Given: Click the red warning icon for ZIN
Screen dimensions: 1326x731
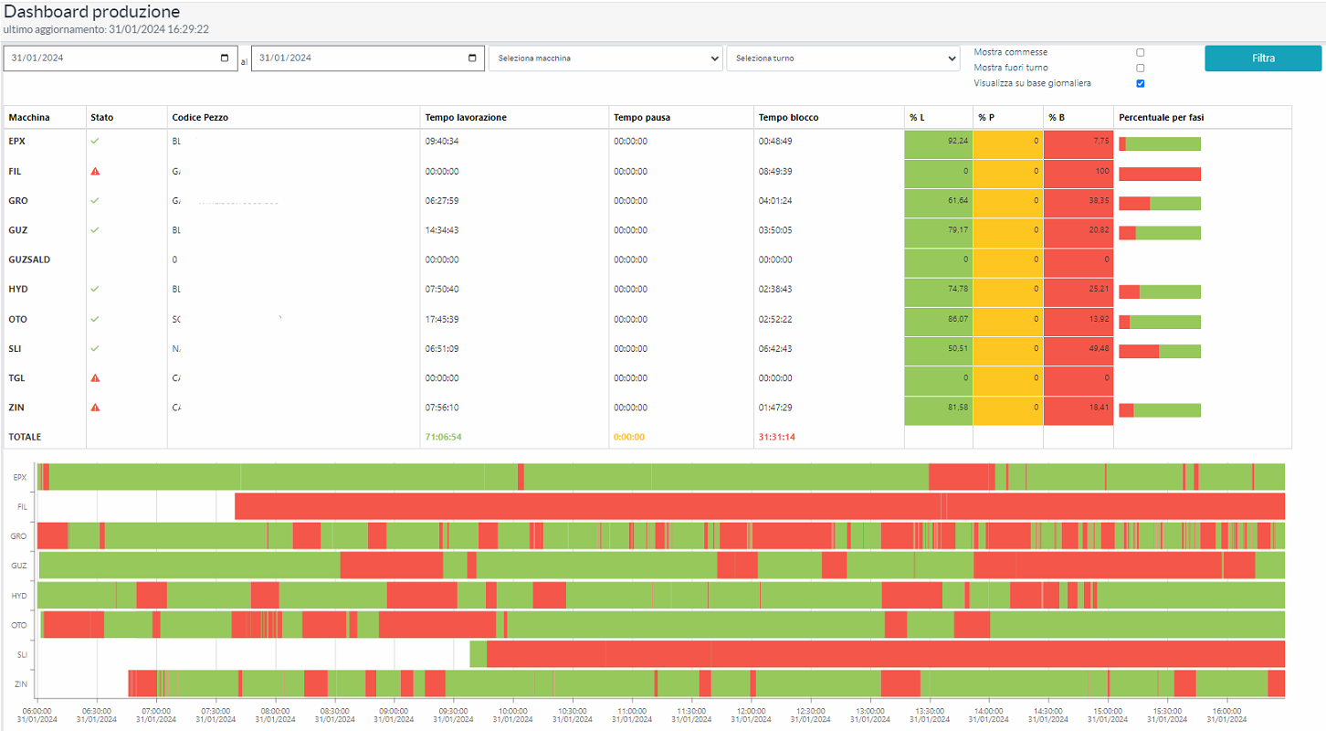Looking at the screenshot, I should tap(95, 408).
